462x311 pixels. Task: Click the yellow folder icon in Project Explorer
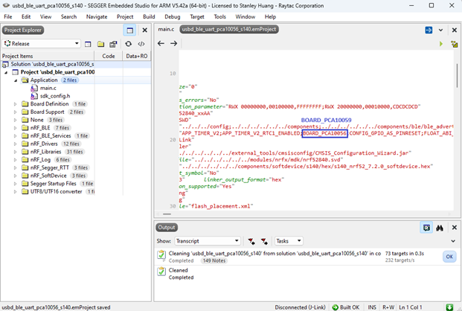[100, 44]
